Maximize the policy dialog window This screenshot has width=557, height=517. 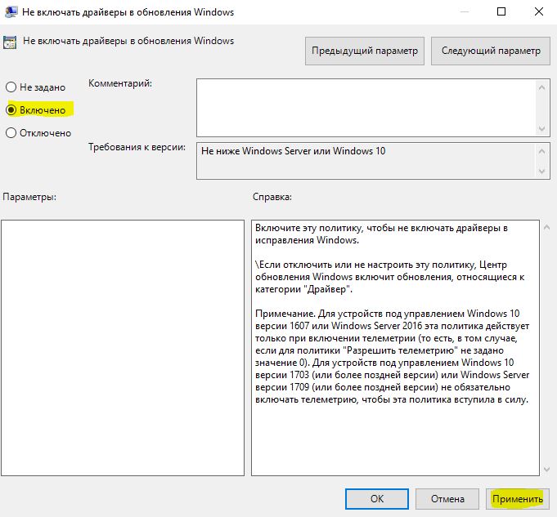point(501,11)
